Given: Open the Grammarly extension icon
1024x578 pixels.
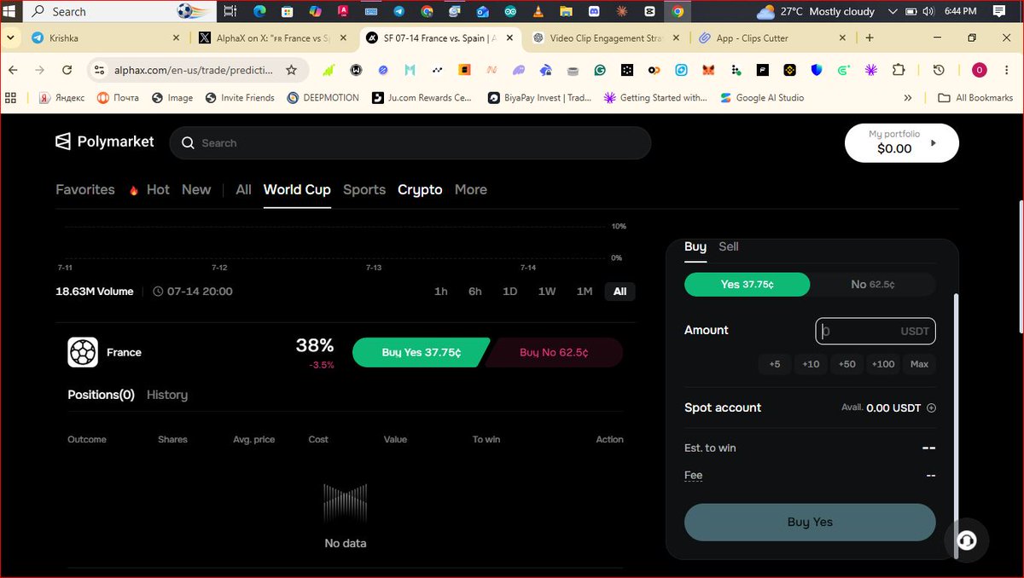Looking at the screenshot, I should coord(600,70).
